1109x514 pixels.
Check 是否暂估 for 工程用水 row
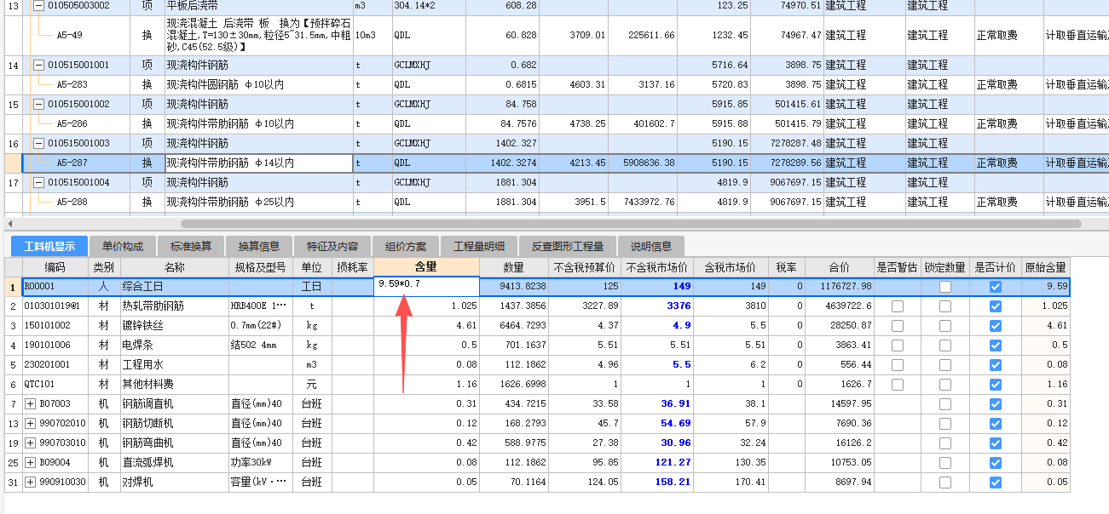click(897, 364)
